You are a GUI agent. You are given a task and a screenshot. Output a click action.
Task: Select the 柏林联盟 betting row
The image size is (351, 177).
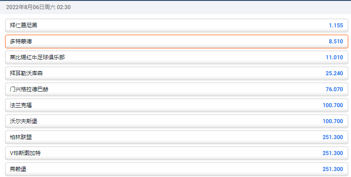click(x=176, y=137)
